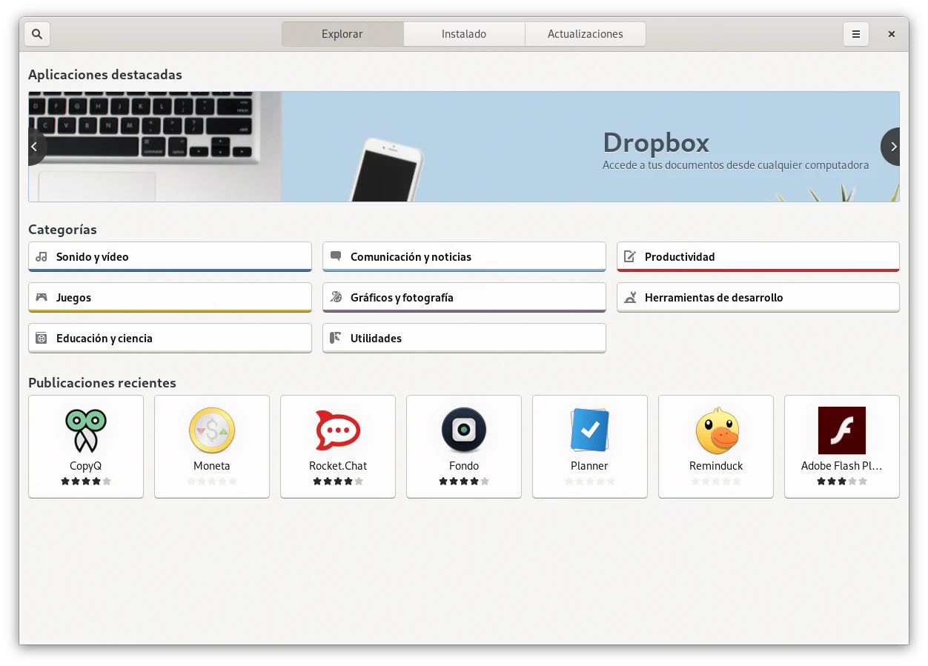Viewport: 928px width, 666px height.
Task: Open the Adobe Flash Player icon
Action: point(842,430)
